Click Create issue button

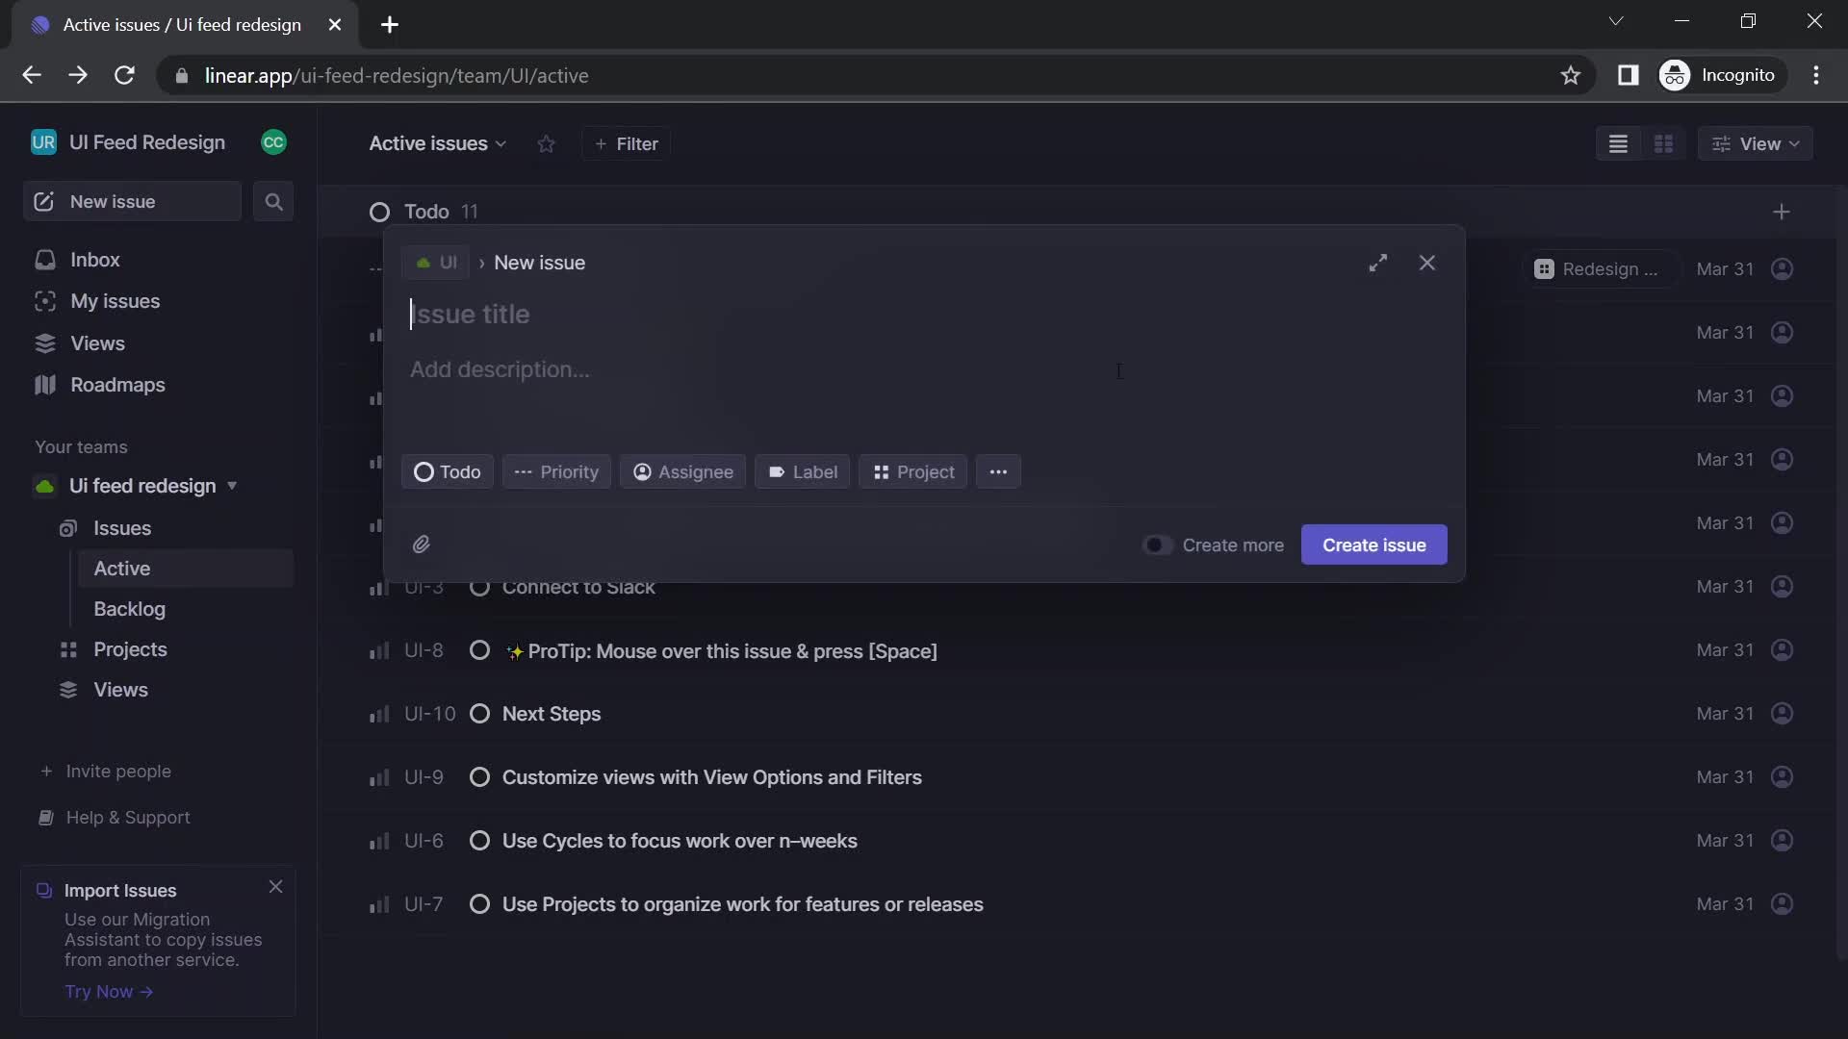(x=1373, y=545)
